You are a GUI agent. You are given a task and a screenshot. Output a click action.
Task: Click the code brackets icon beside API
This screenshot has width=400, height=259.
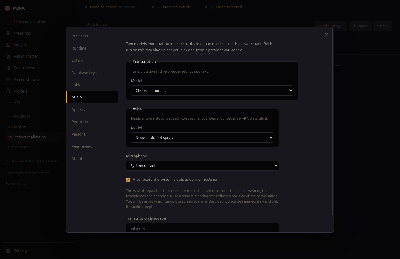(8, 103)
